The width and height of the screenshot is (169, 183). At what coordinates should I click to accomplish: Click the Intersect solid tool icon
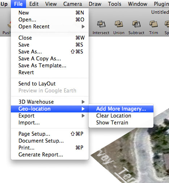tap(101, 24)
